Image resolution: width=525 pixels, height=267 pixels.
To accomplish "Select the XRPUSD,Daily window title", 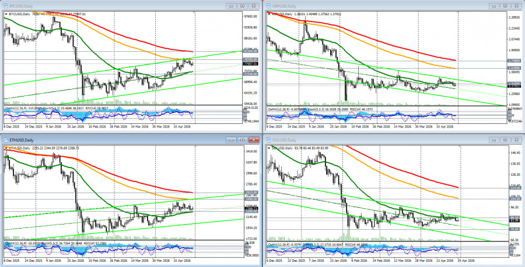I will coord(284,6).
